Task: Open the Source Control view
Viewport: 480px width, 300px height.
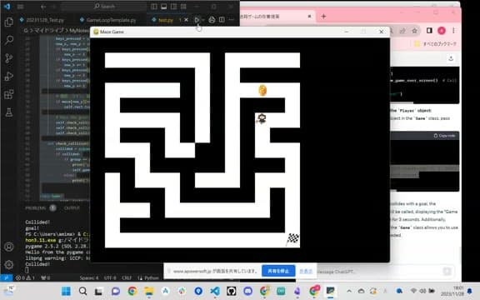Action: tap(9, 57)
